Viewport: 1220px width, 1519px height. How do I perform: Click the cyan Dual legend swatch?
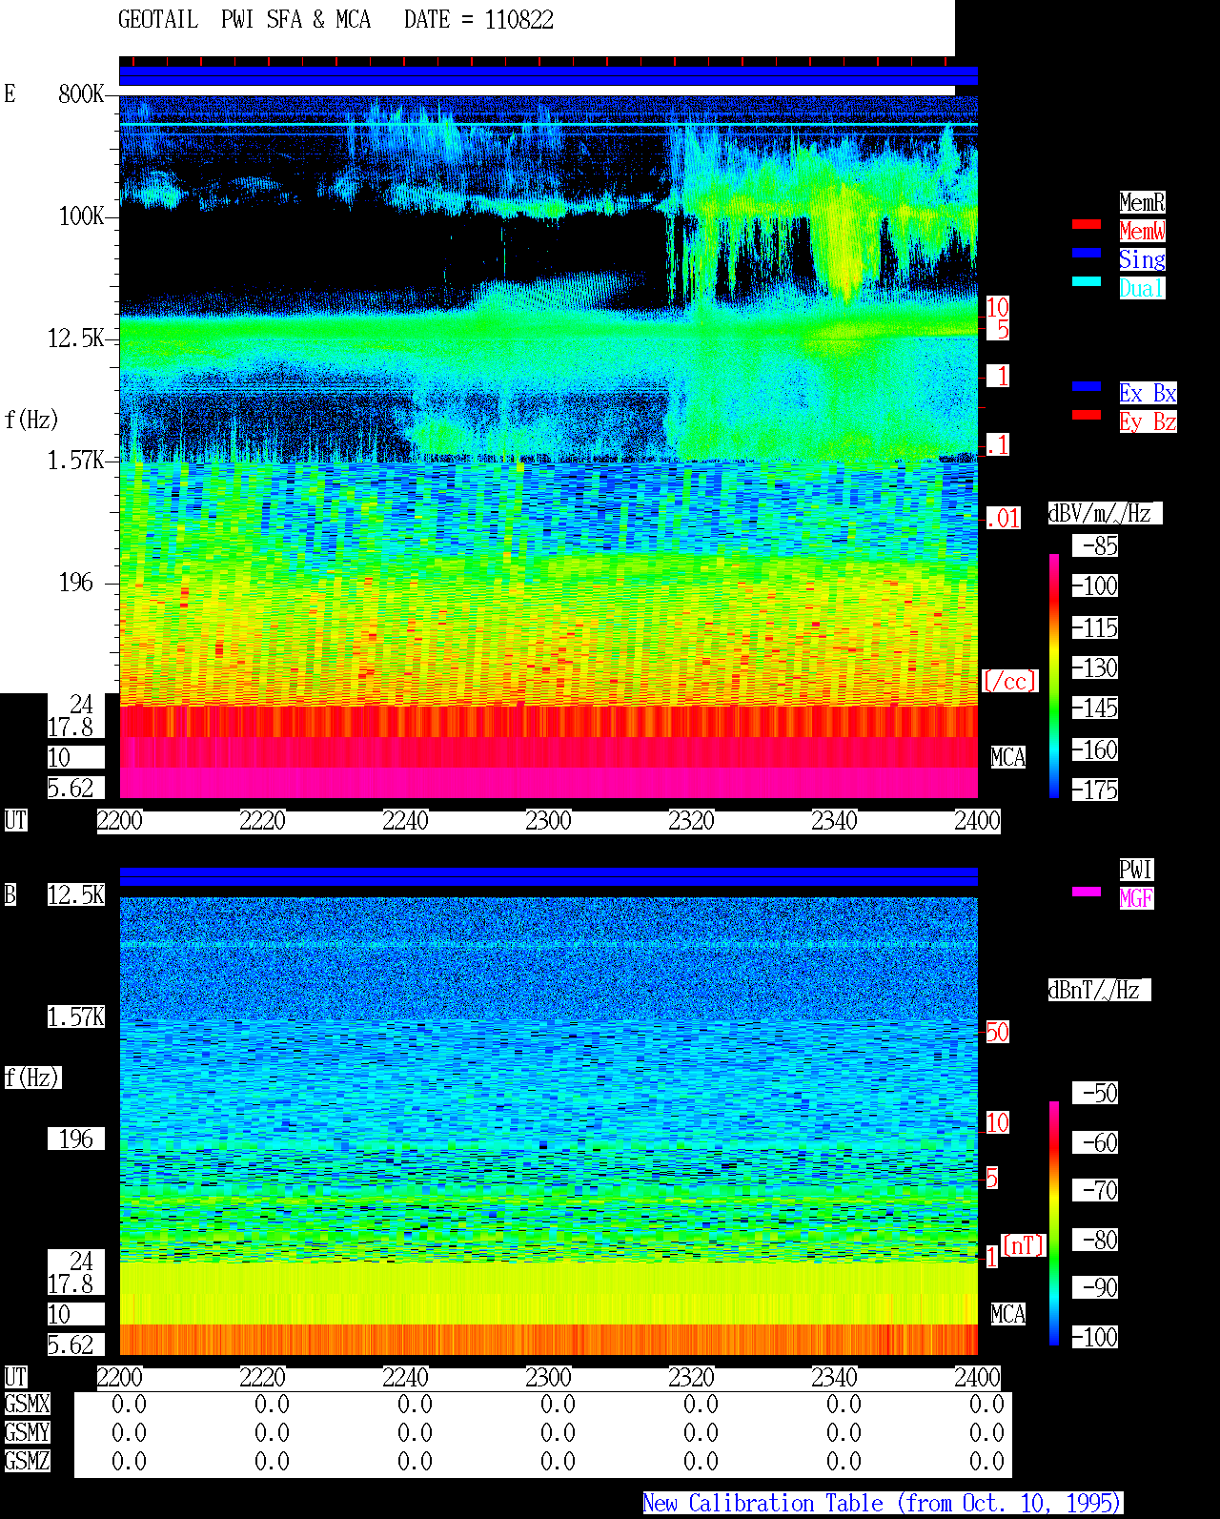pos(1087,281)
